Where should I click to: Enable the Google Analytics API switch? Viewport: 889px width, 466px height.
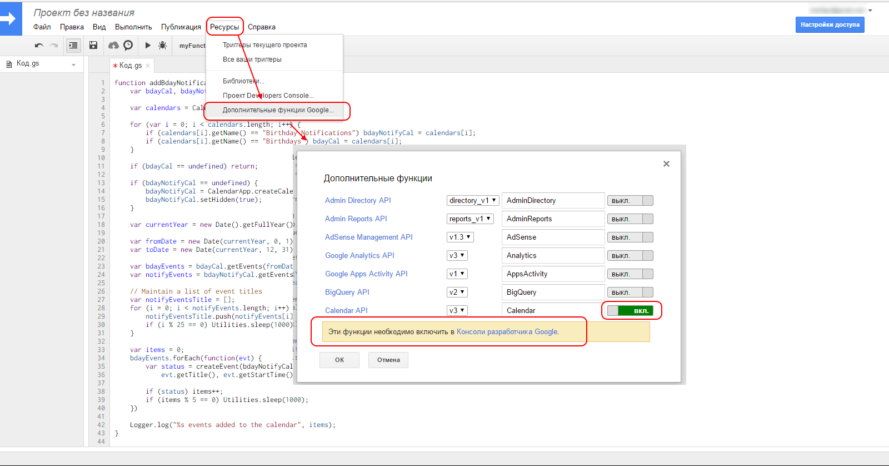pyautogui.click(x=630, y=256)
